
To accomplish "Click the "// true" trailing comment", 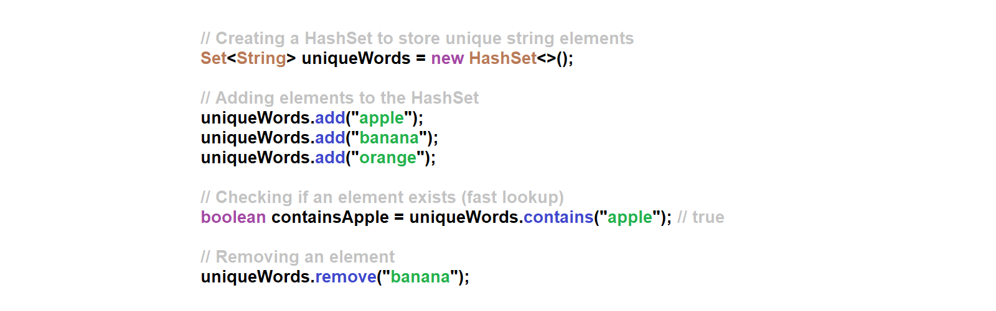I will tap(701, 217).
